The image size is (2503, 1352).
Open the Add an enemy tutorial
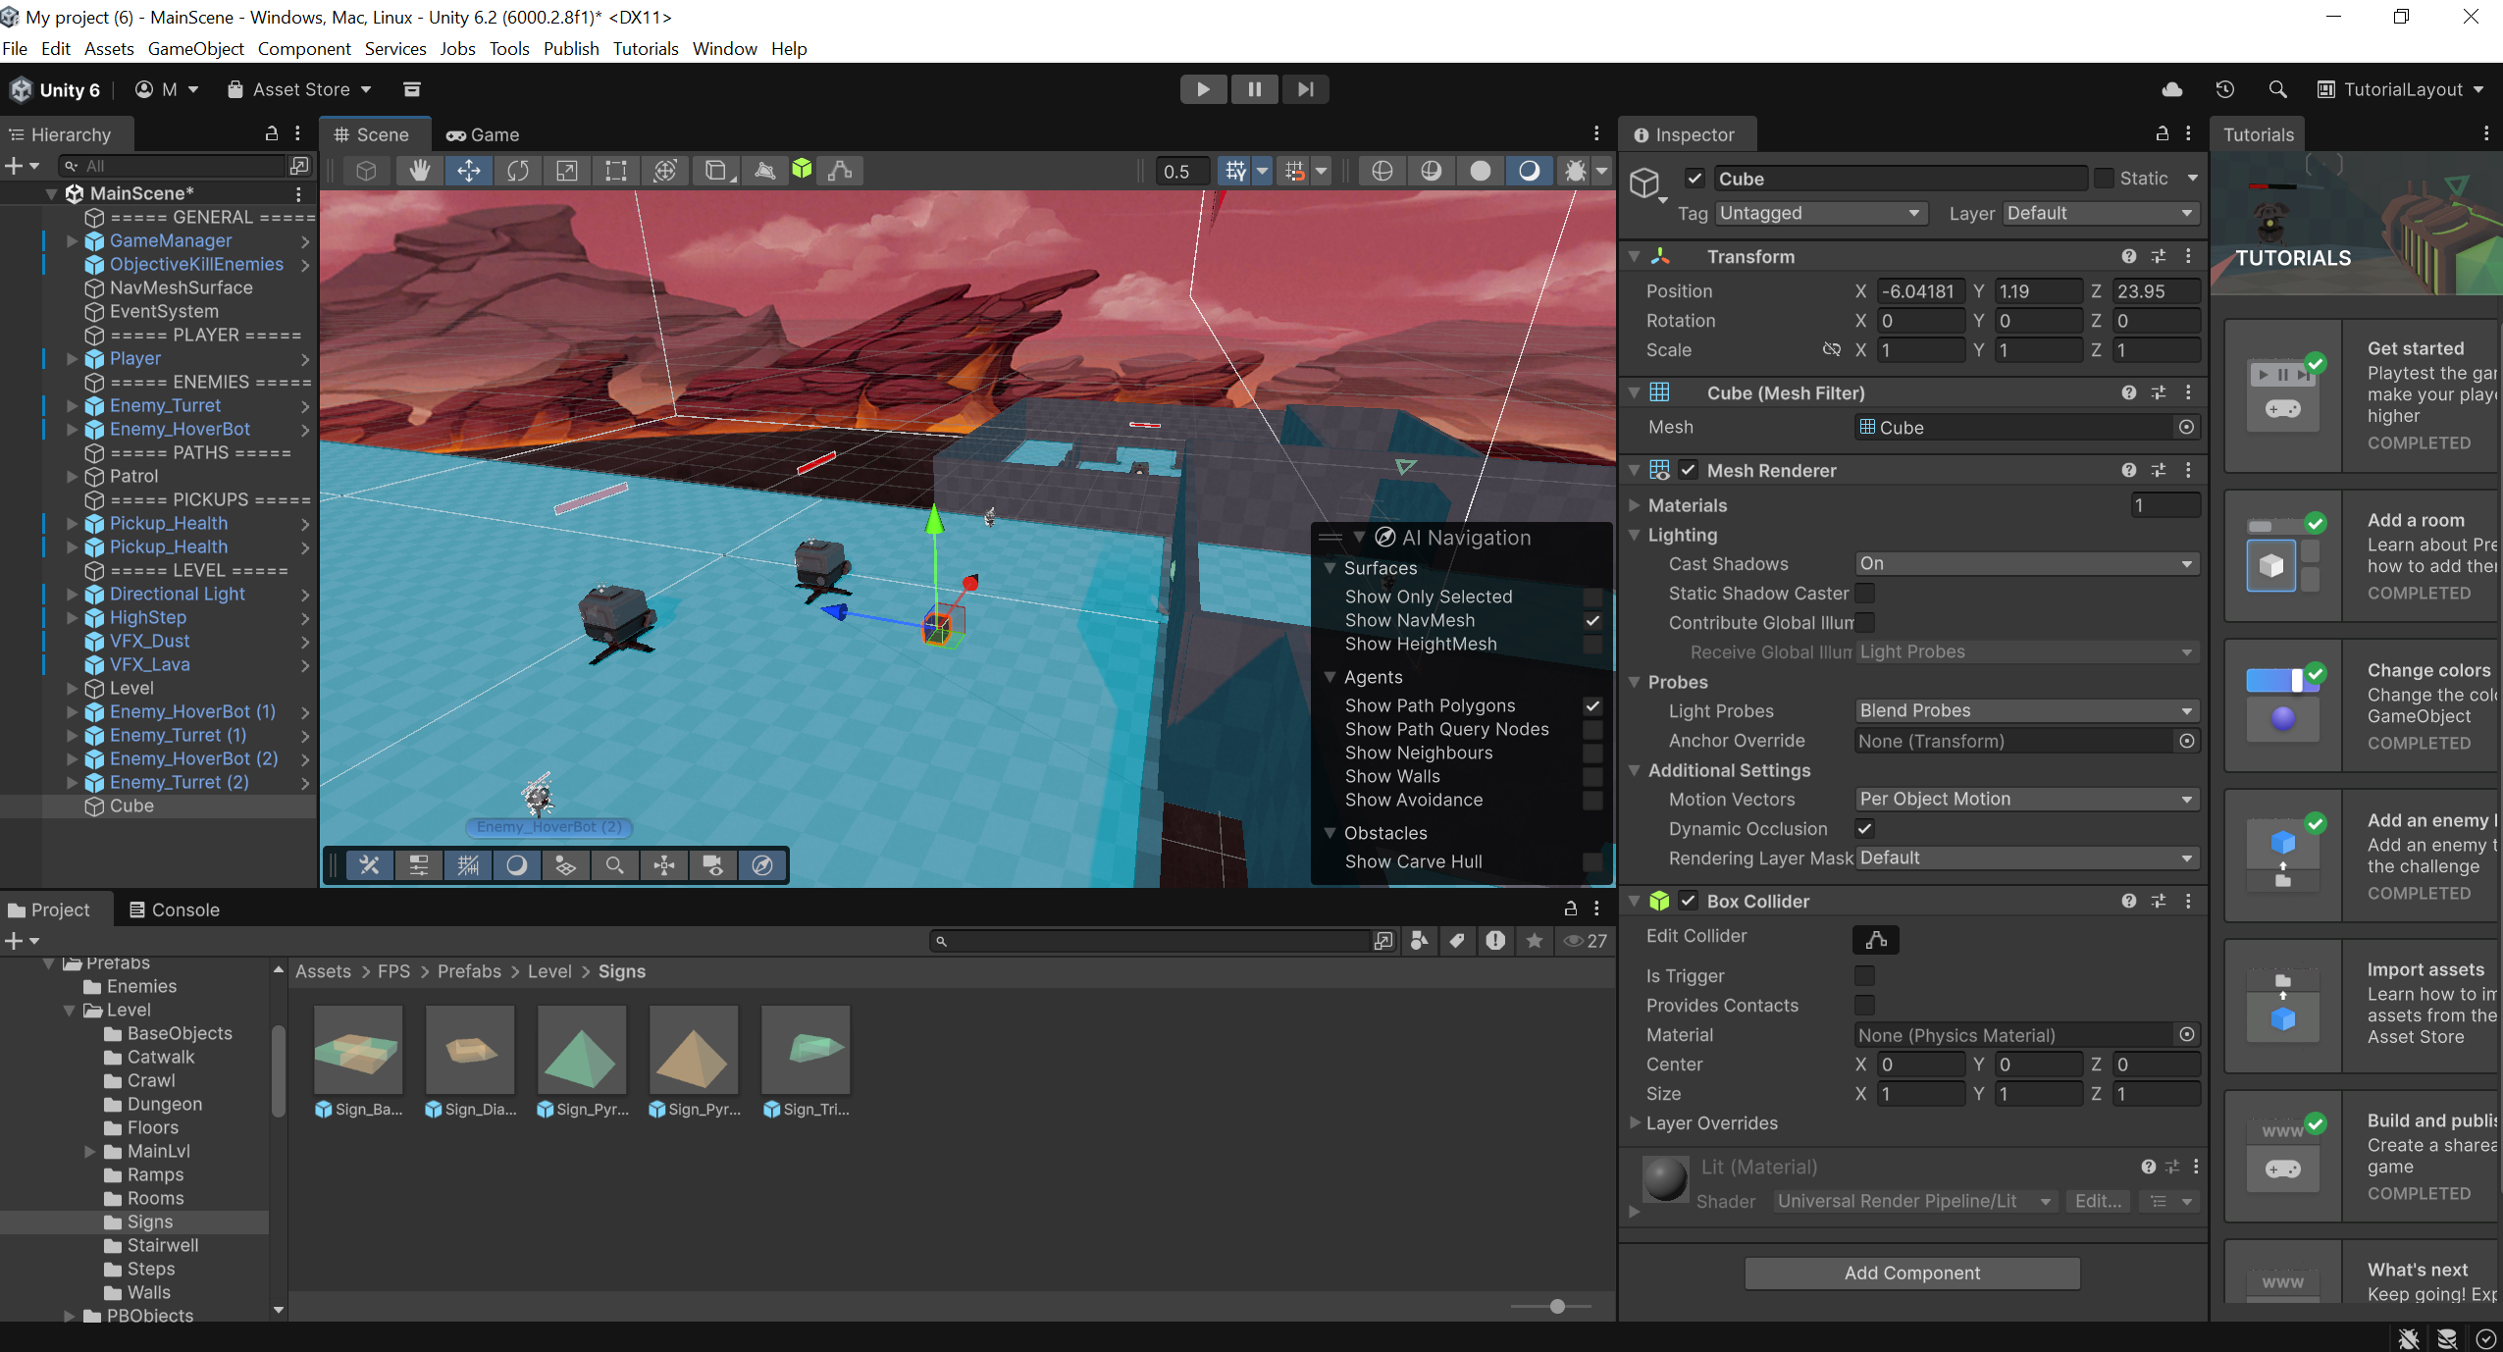pyautogui.click(x=2363, y=856)
